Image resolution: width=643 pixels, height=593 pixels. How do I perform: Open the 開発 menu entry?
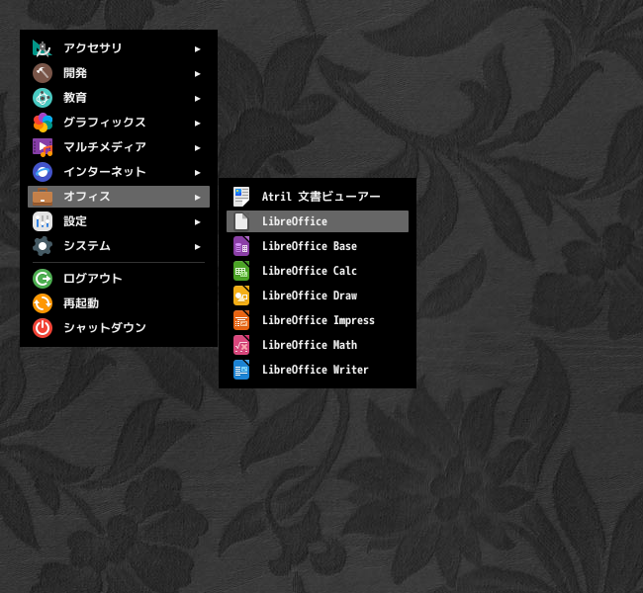pos(119,73)
